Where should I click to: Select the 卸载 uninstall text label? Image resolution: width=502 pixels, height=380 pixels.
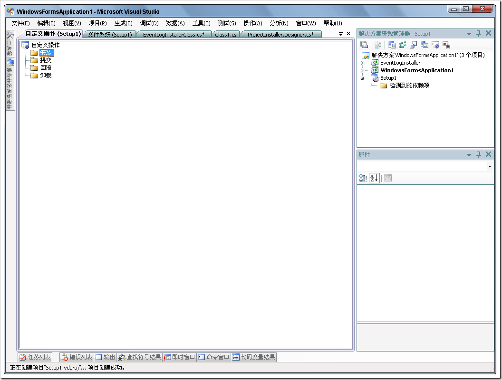pyautogui.click(x=46, y=76)
